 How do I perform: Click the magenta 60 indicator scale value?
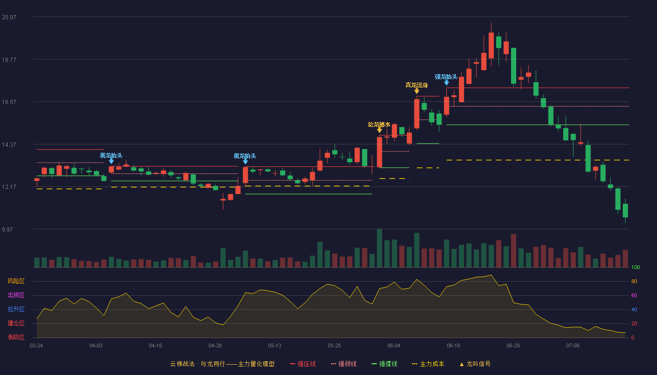[634, 296]
